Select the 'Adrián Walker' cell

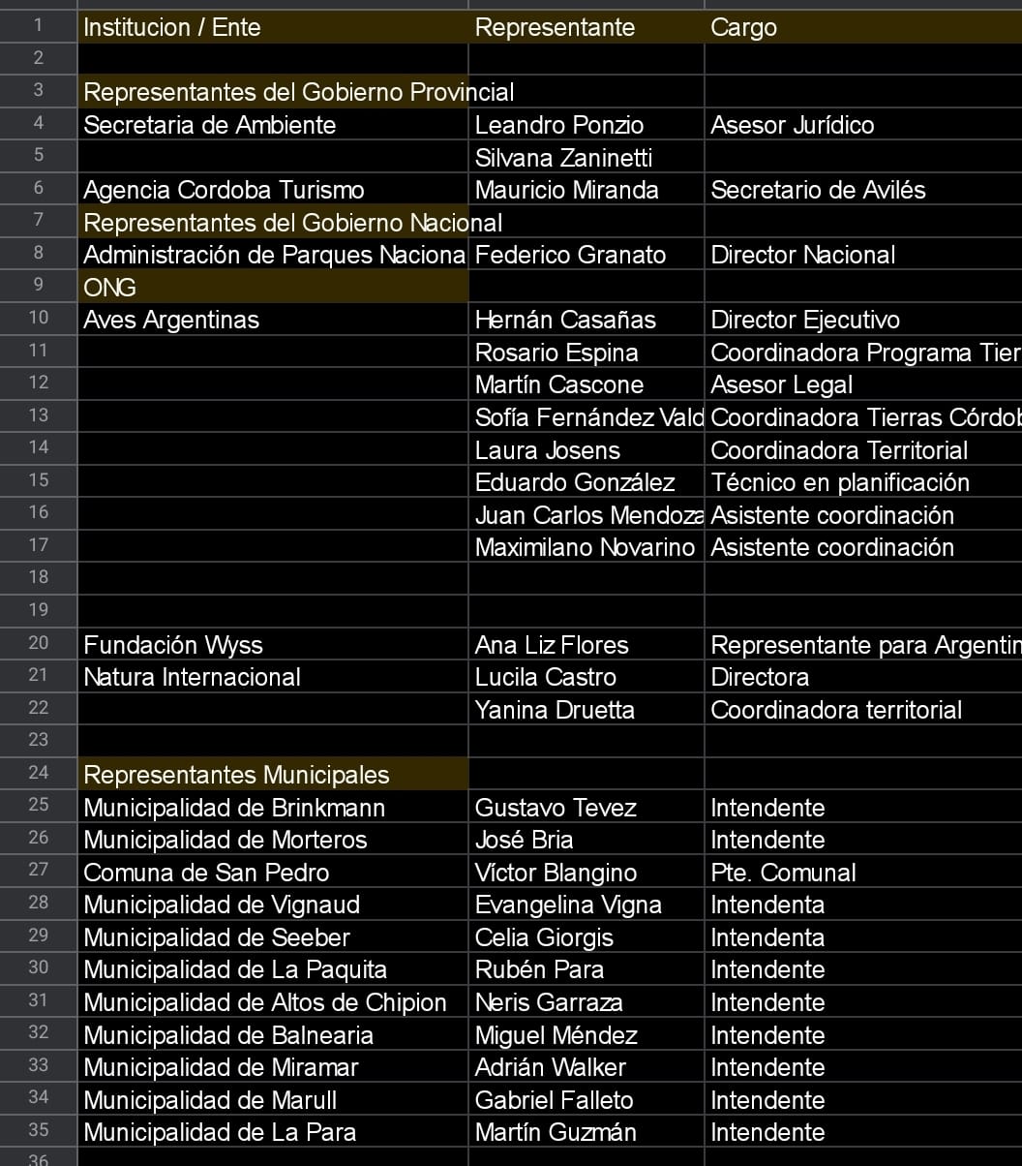[586, 1067]
